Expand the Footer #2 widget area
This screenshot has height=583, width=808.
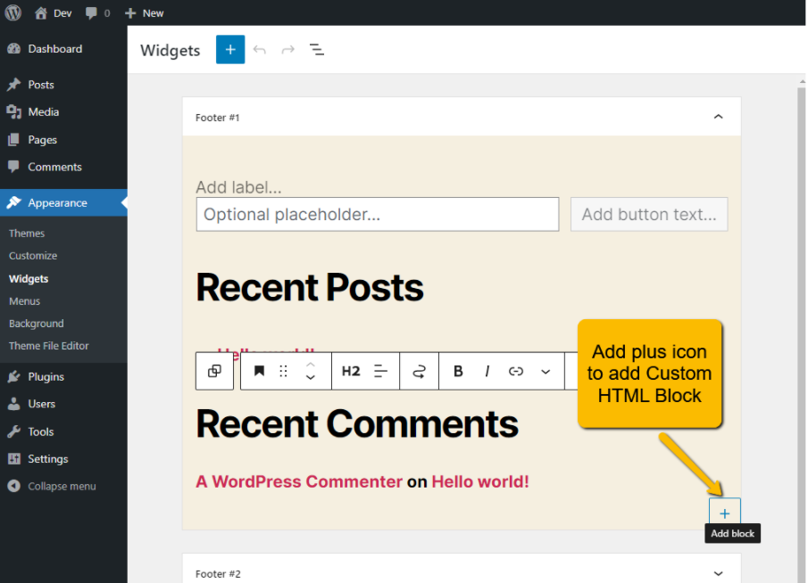coord(718,573)
